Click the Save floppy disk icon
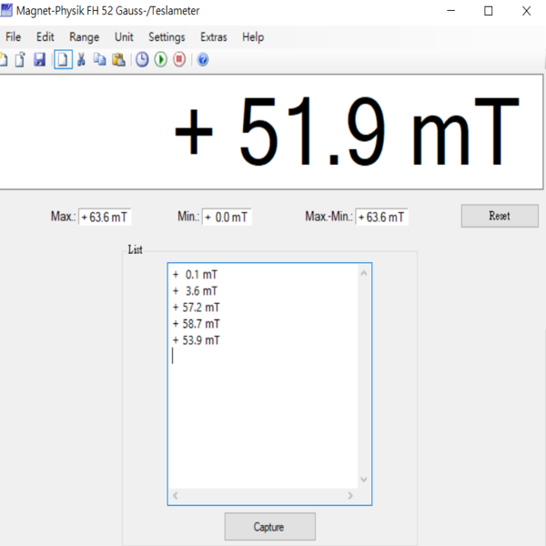 coord(39,60)
